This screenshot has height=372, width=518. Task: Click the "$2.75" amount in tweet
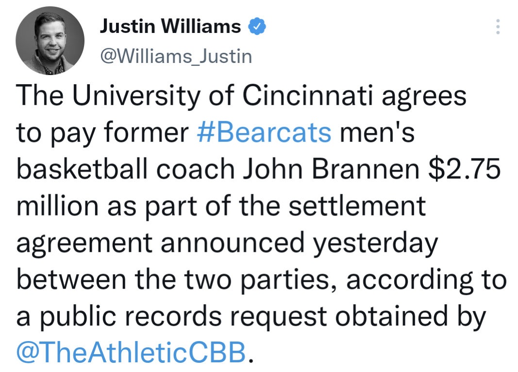point(465,170)
